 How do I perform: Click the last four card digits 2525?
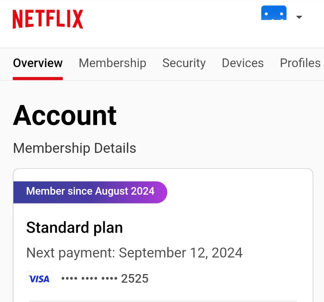tap(135, 279)
